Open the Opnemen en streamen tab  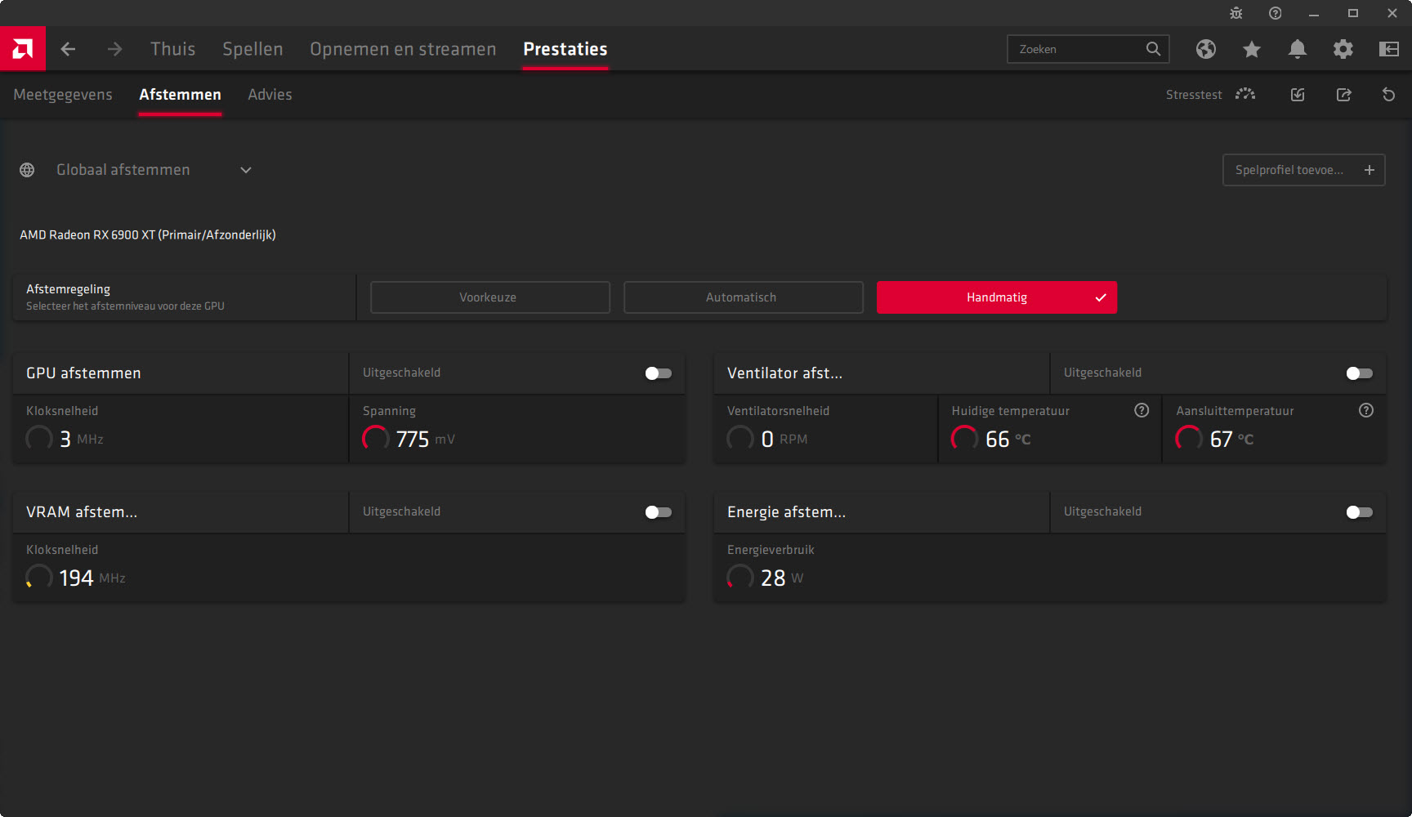(403, 49)
